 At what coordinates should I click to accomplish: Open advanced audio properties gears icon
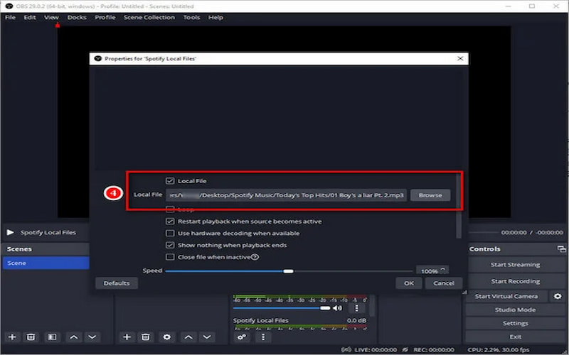[241, 337]
